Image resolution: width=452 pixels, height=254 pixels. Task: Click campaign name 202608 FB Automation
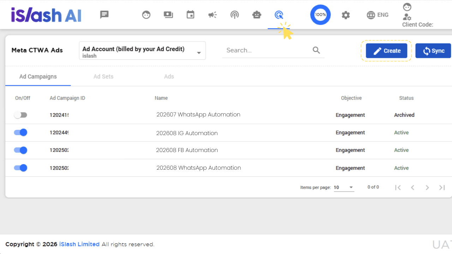[x=187, y=150]
